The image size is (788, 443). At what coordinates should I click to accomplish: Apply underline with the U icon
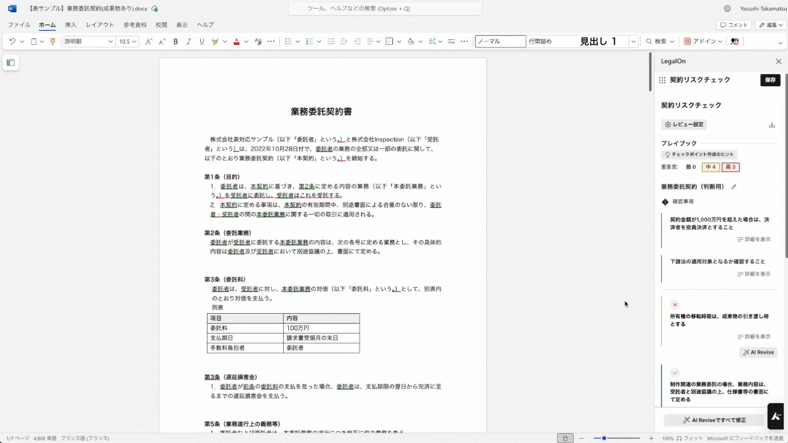tap(202, 42)
